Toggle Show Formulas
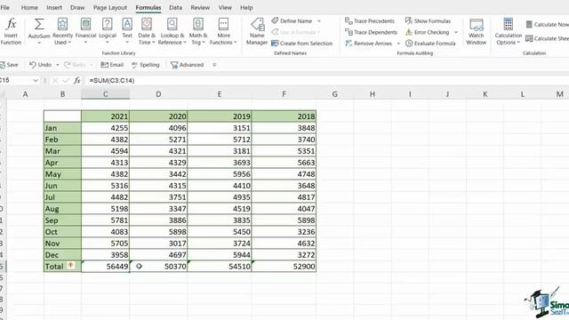This screenshot has width=569, height=320. click(x=429, y=21)
